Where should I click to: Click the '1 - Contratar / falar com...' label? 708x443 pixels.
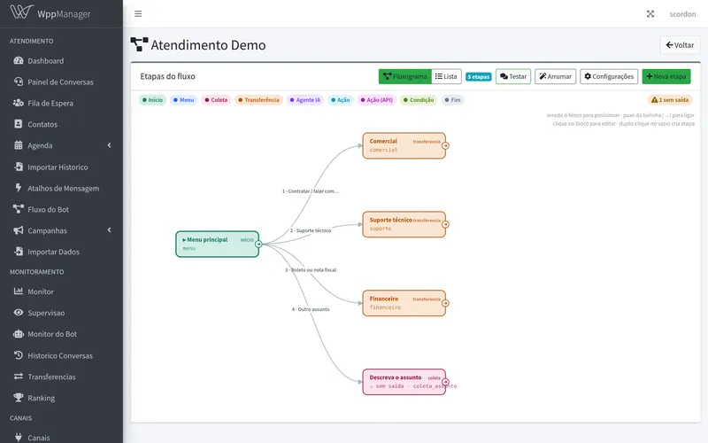311,191
